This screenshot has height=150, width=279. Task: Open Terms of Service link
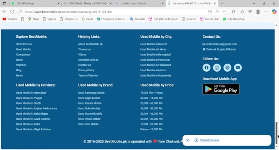pyautogui.click(x=88, y=75)
